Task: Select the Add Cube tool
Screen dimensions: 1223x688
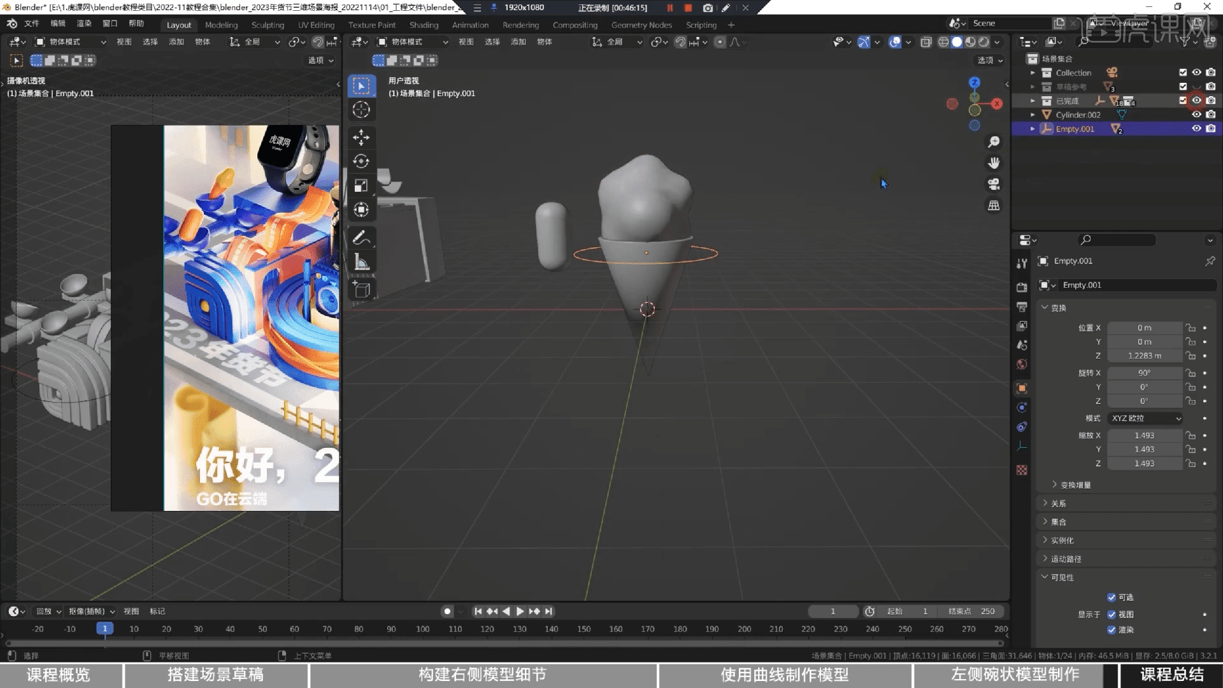Action: coord(361,290)
